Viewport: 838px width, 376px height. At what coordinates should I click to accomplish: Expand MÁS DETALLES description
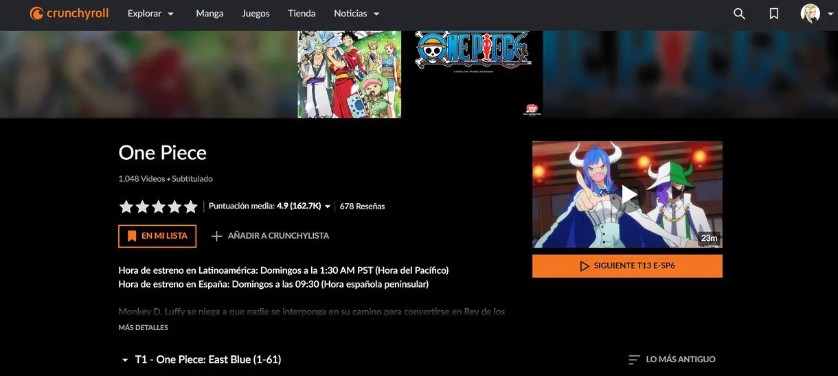[143, 328]
